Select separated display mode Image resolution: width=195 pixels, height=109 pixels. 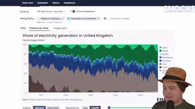pyautogui.click(x=53, y=108)
